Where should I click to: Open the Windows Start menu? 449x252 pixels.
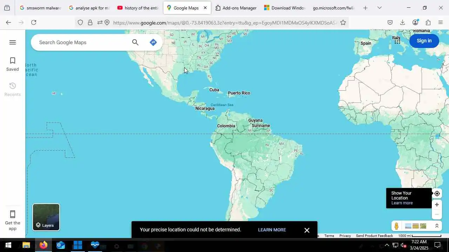tap(8, 245)
